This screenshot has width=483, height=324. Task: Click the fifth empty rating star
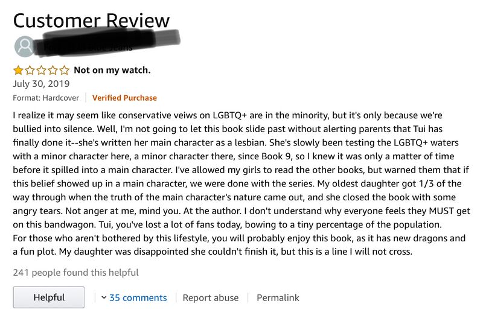pos(65,70)
